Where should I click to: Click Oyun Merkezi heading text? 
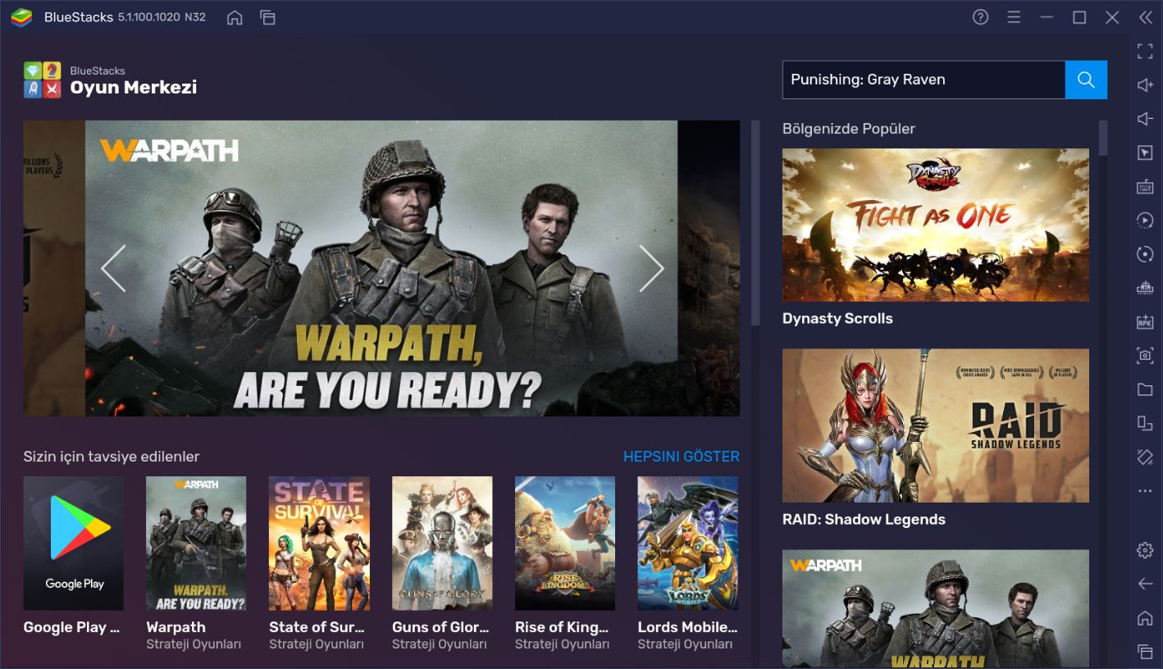tap(134, 88)
